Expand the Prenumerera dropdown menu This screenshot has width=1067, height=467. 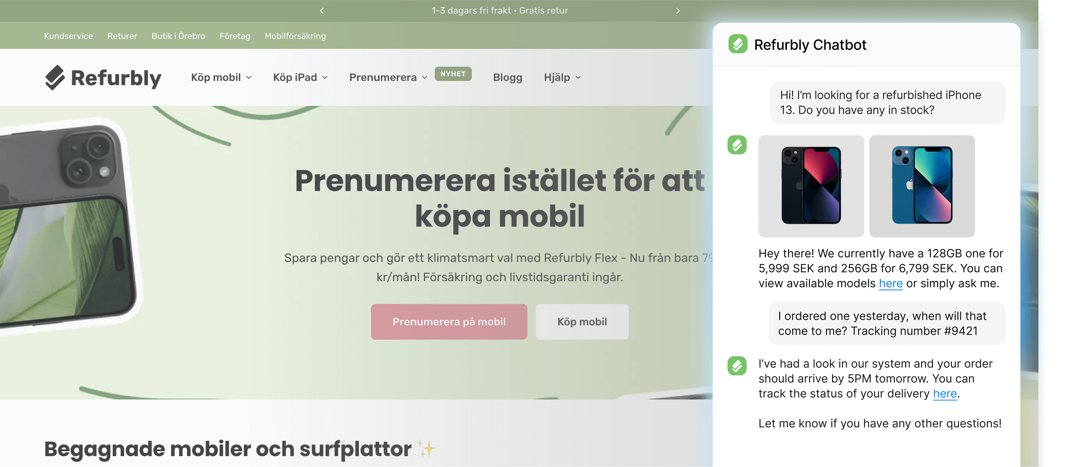coord(388,78)
